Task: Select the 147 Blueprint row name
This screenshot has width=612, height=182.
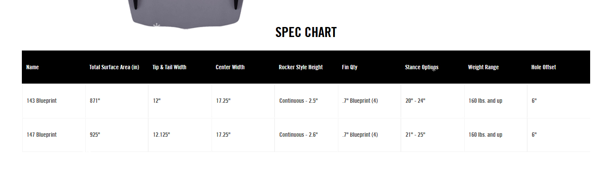Action: click(42, 135)
